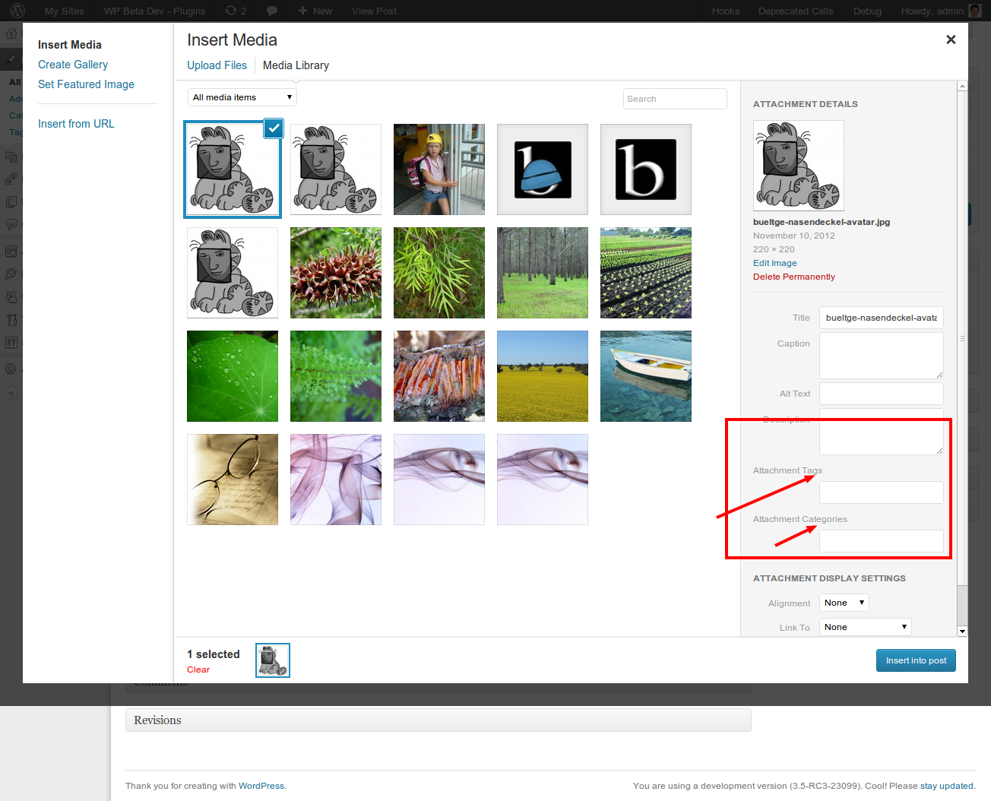Select the eyeglasses on paper thumbnail

point(233,480)
